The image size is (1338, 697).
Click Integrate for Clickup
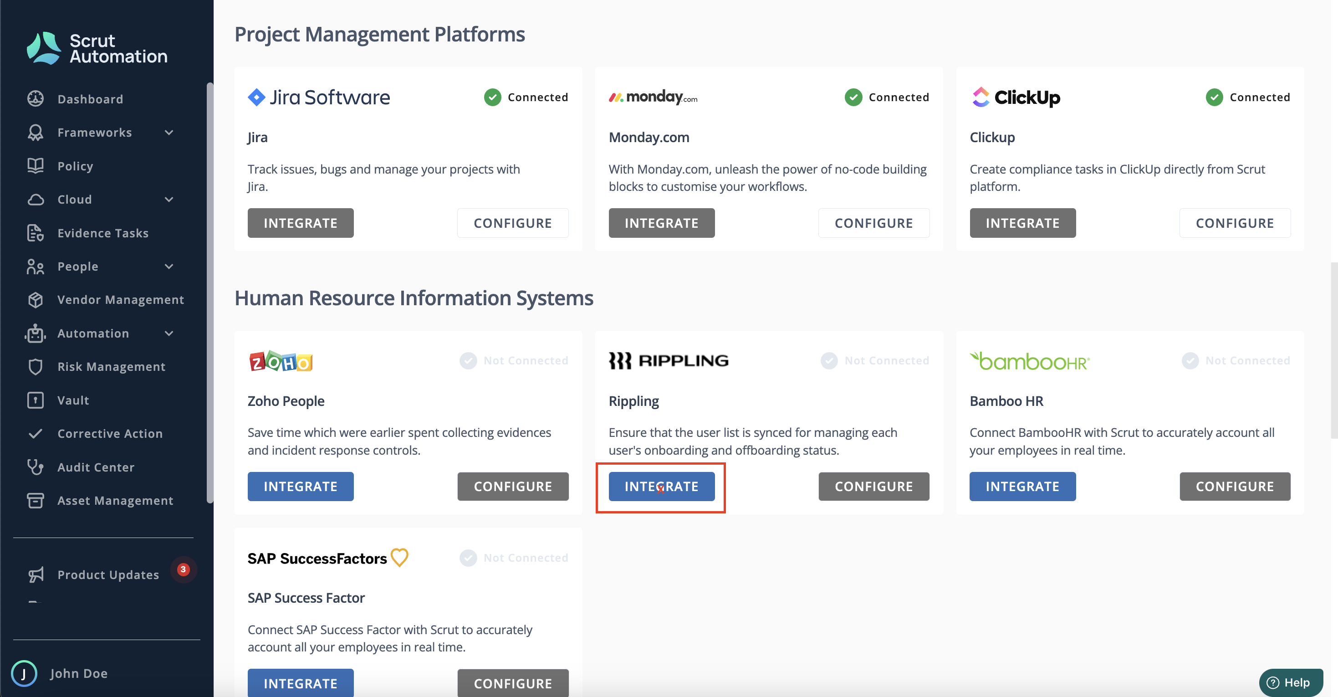(x=1022, y=223)
